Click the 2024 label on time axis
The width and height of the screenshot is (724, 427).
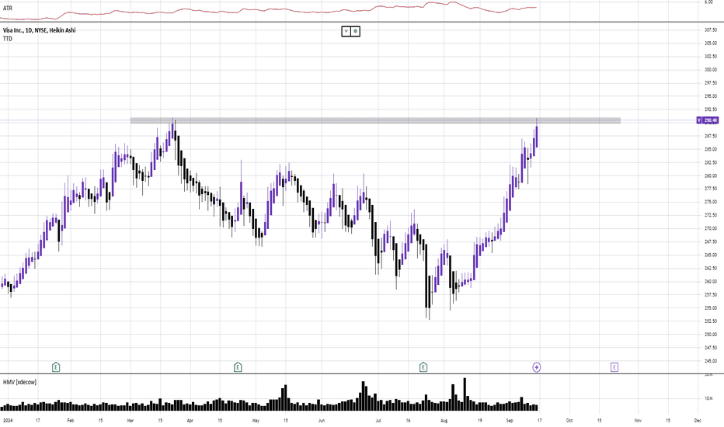8,421
